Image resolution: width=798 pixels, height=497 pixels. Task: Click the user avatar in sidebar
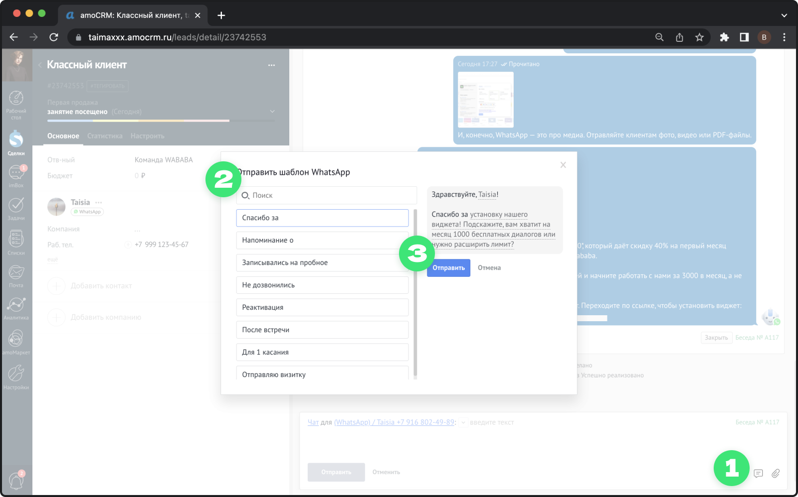[x=17, y=65]
